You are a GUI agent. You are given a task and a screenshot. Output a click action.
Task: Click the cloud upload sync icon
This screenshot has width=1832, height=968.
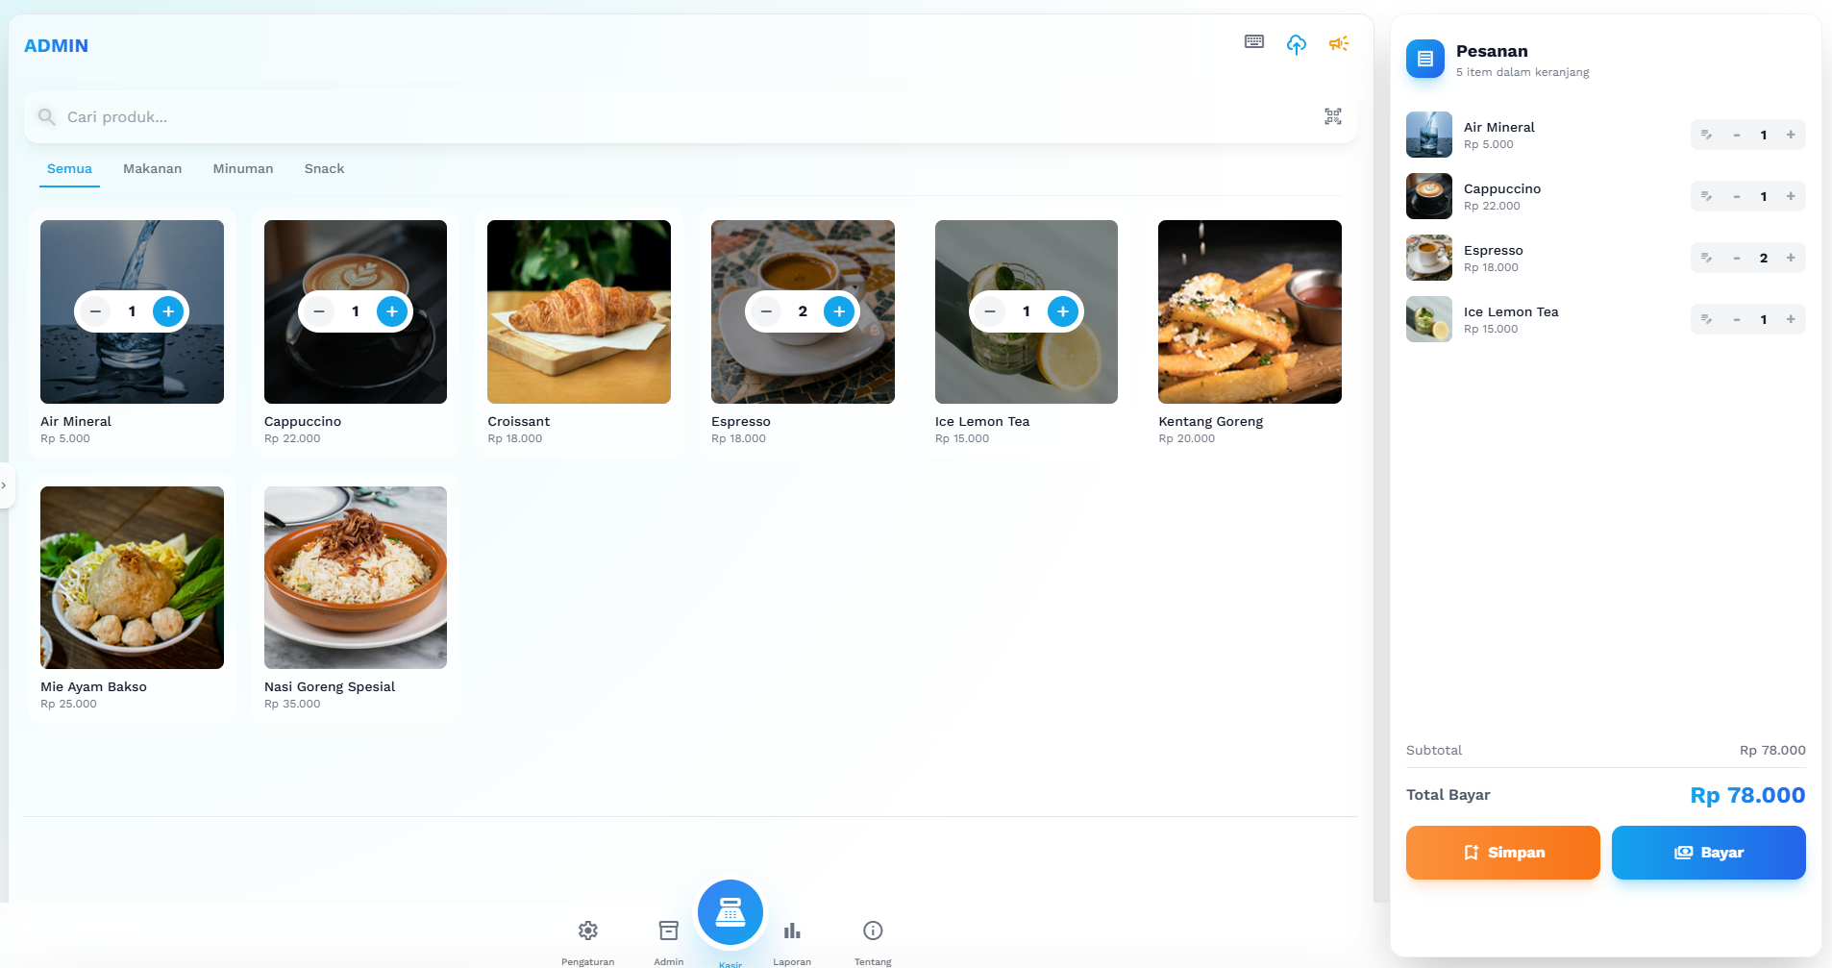pos(1297,44)
